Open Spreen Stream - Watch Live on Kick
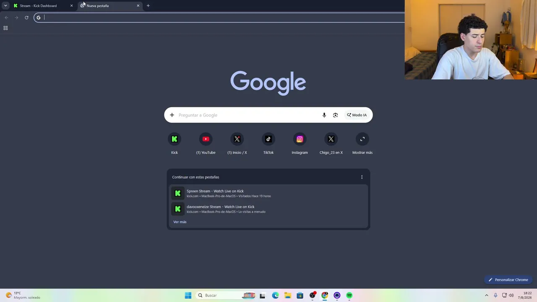The height and width of the screenshot is (302, 537). (268, 193)
